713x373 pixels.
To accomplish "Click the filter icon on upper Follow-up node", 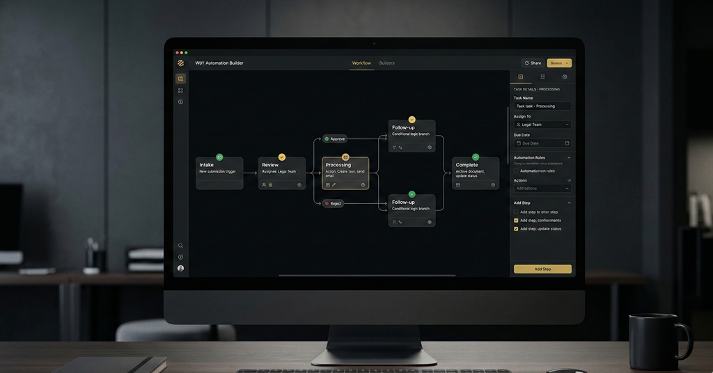I will pos(394,148).
